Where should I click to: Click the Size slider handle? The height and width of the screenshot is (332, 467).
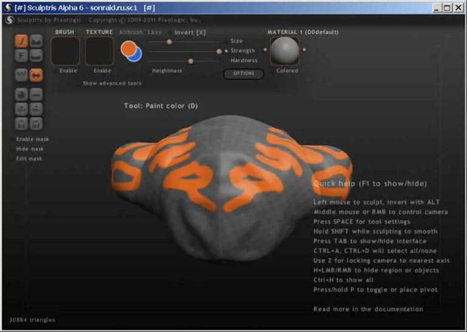[x=169, y=42]
